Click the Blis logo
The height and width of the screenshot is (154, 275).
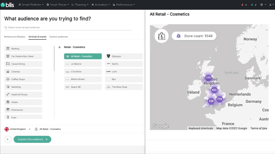(x=7, y=5)
